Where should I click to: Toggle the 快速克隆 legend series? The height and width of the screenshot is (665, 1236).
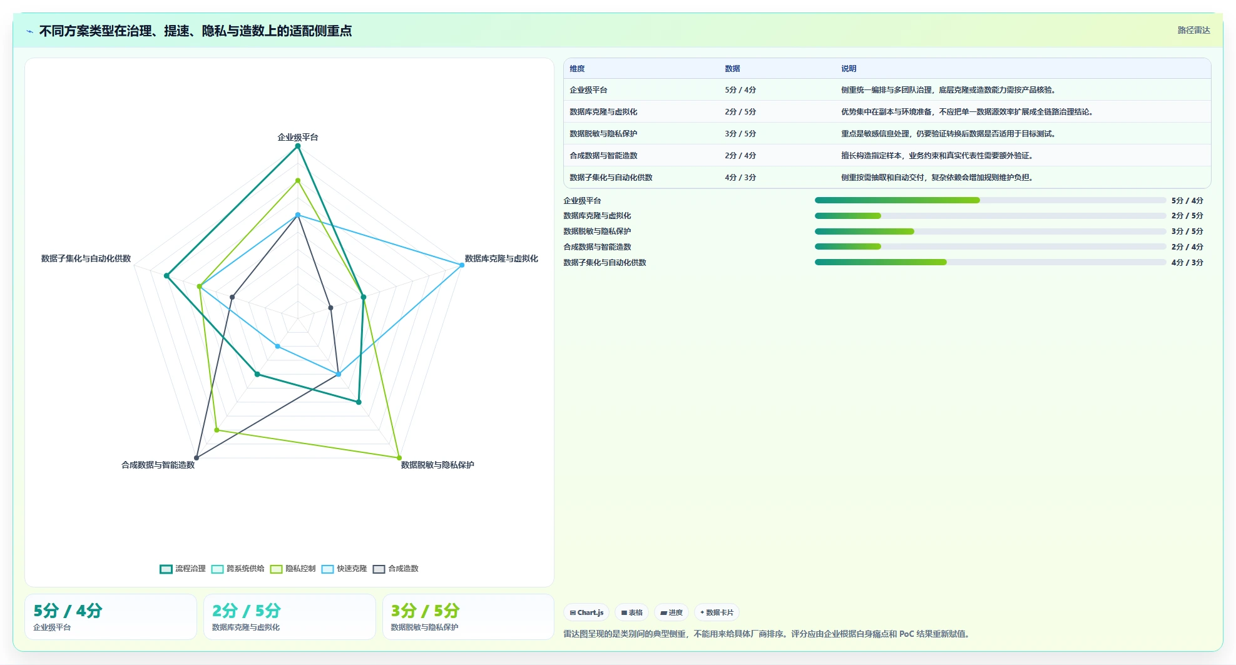tap(344, 569)
